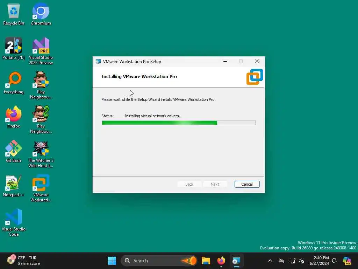This screenshot has width=358, height=269.
Task: Open the Windows Start menu
Action: click(x=112, y=261)
